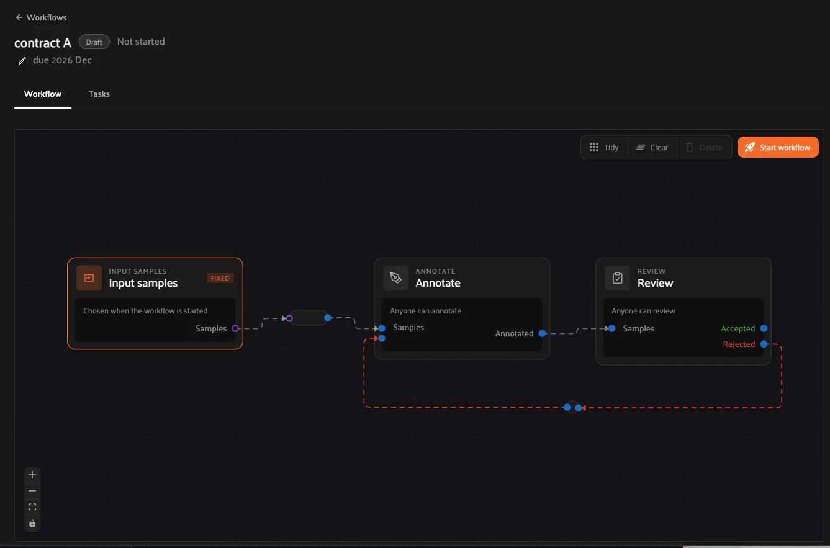Viewport: 830px width, 548px height.
Task: Click the Delete toolbar button
Action: pyautogui.click(x=704, y=147)
